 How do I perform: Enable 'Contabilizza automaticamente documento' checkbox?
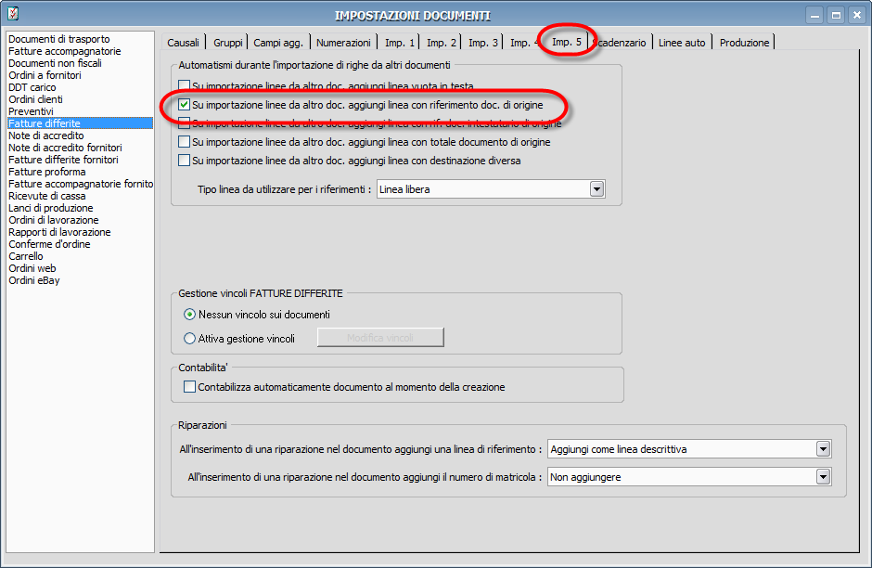click(x=189, y=387)
